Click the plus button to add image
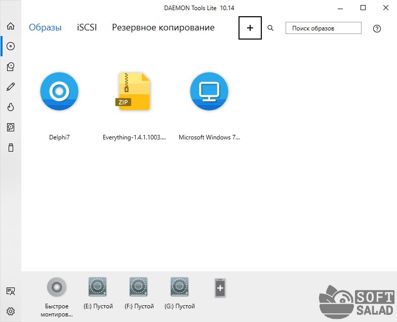 (x=250, y=28)
